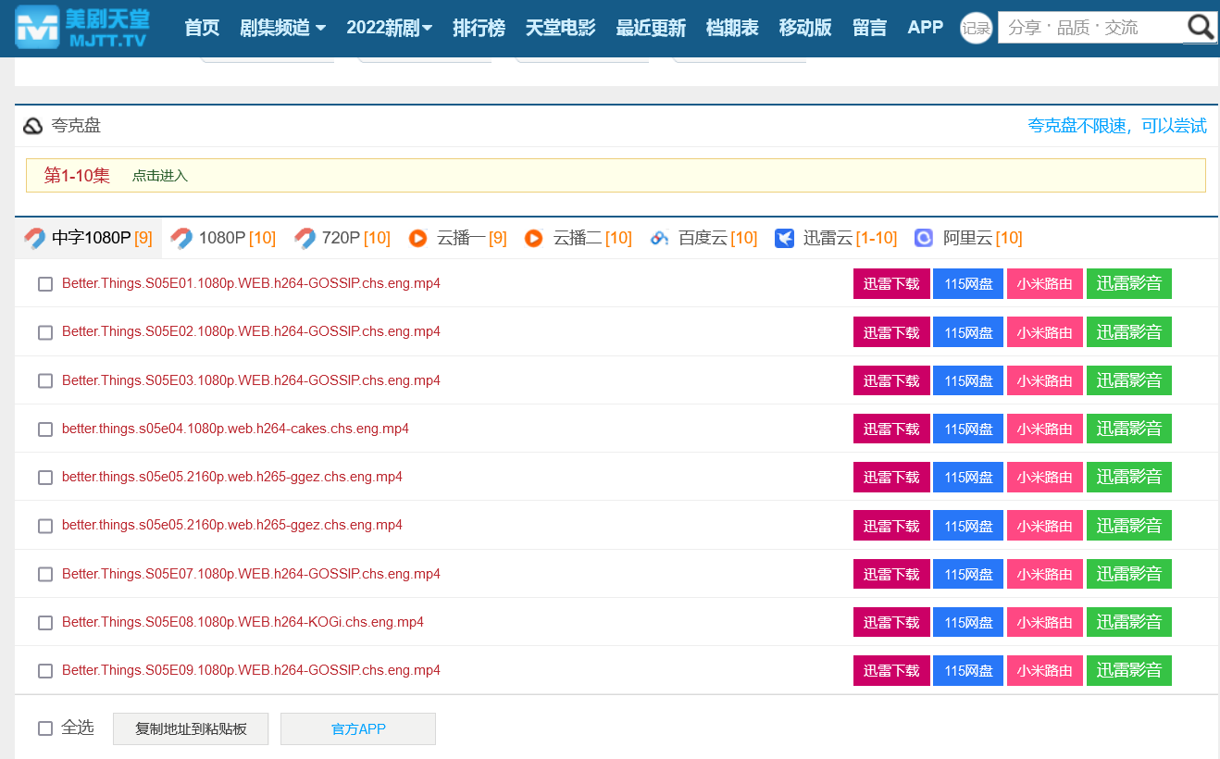This screenshot has width=1220, height=759.
Task: Click 小米路由 for S05E02
Action: [1045, 332]
